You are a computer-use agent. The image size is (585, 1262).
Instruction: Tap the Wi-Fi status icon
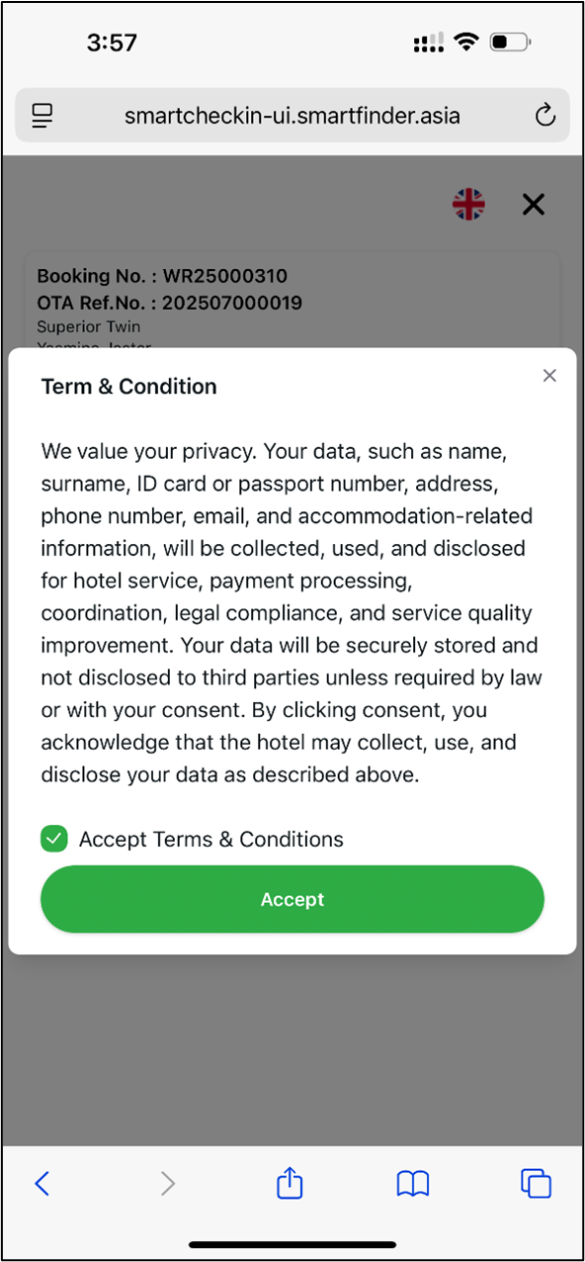[x=464, y=43]
